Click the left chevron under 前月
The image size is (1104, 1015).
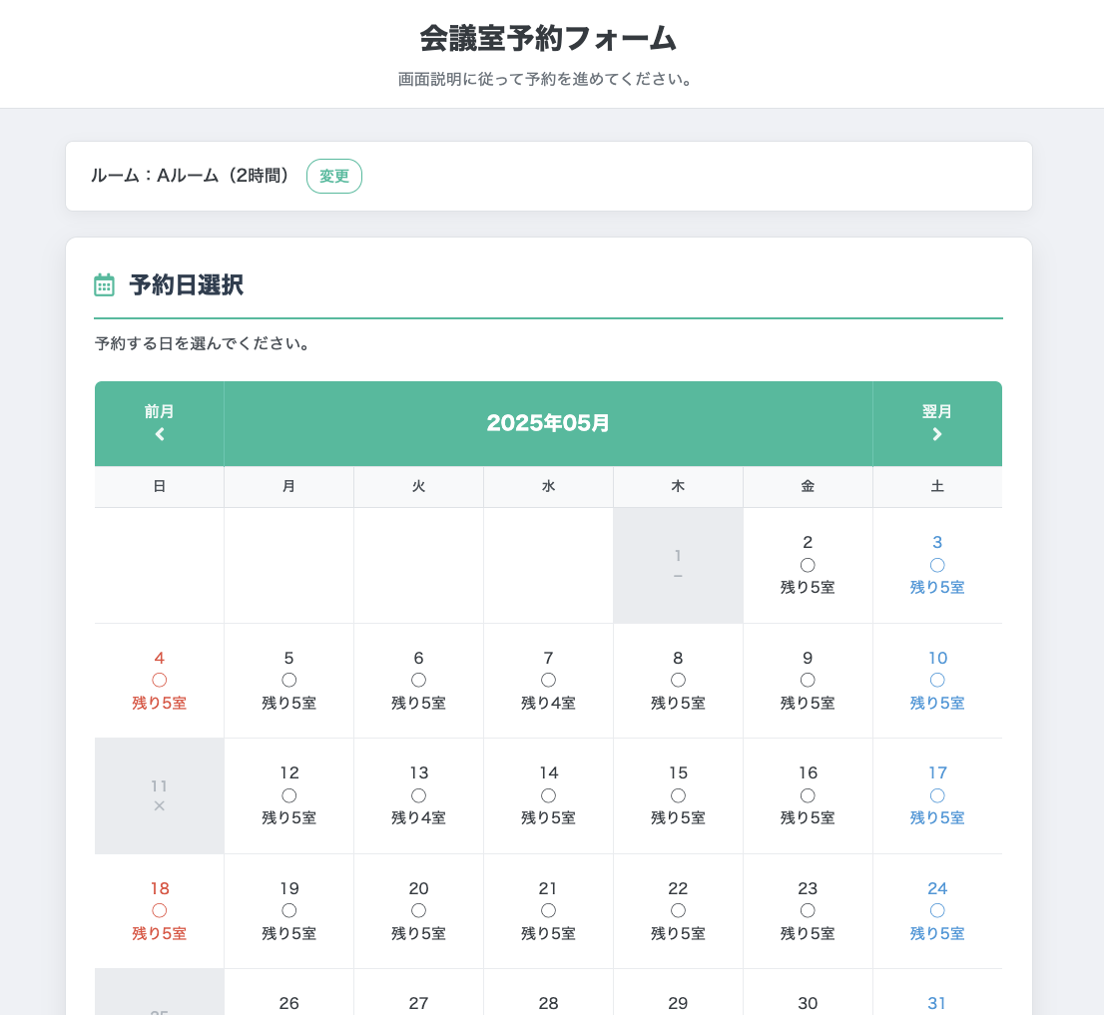[160, 434]
